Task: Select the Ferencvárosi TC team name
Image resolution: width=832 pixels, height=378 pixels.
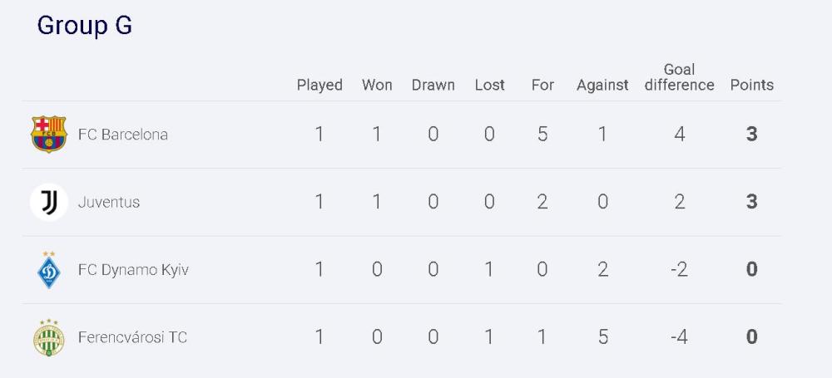Action: (132, 337)
